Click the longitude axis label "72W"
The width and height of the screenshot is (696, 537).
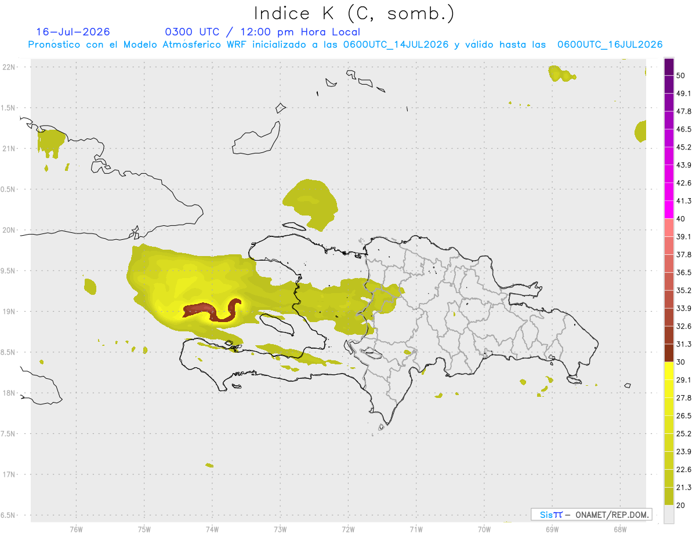(348, 529)
